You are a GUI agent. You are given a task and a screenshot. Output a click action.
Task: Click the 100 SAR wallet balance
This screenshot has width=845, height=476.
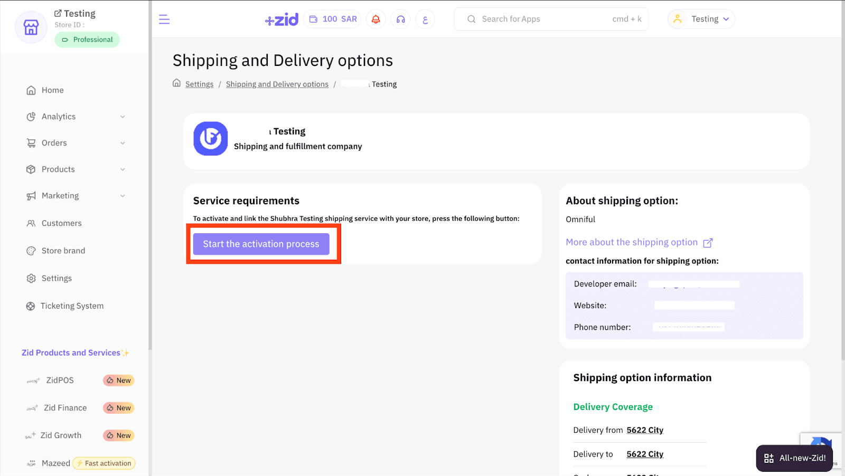[x=333, y=20]
